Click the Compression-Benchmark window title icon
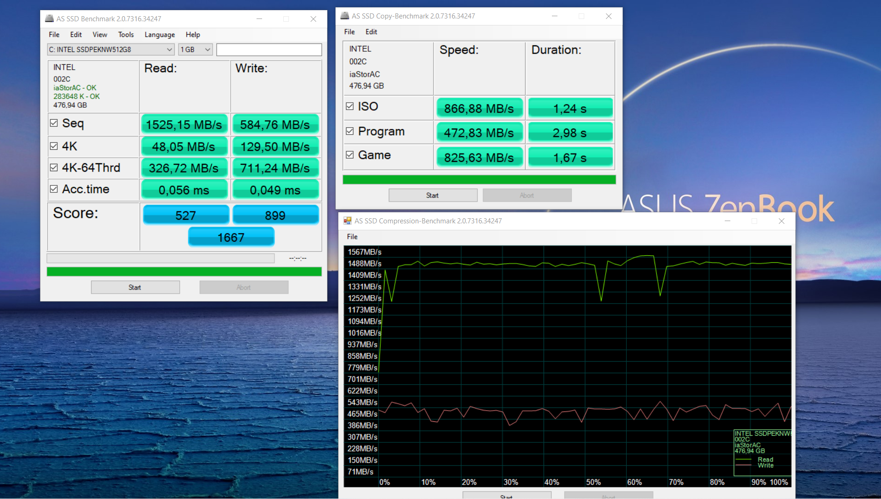 pyautogui.click(x=347, y=221)
